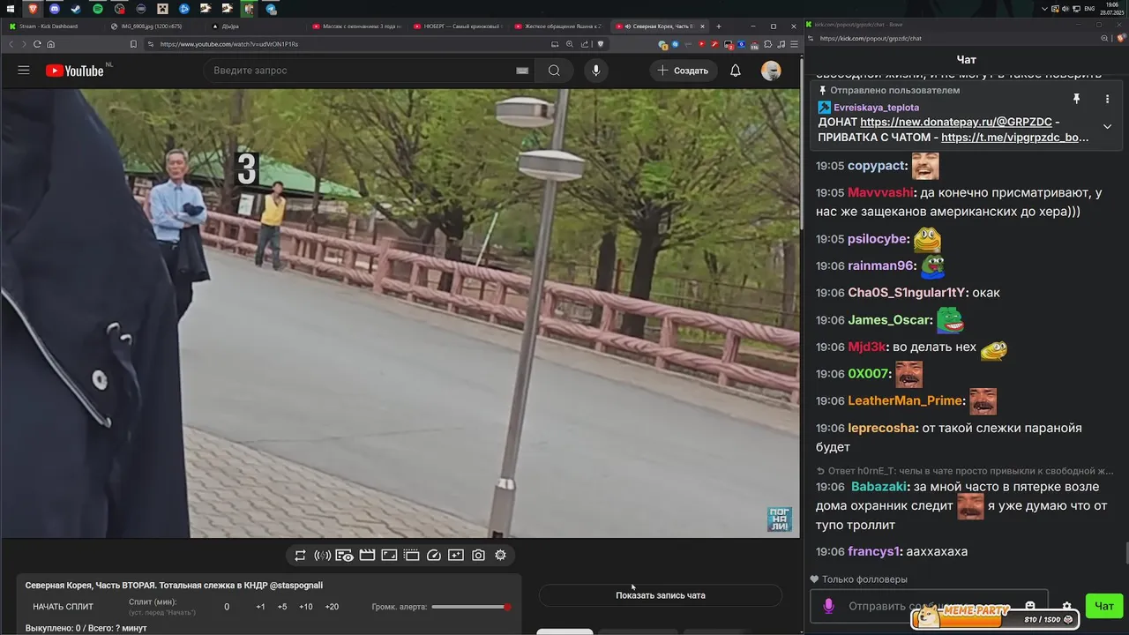
Task: Open the donatepay.ru link in pinned message
Action: tap(955, 123)
